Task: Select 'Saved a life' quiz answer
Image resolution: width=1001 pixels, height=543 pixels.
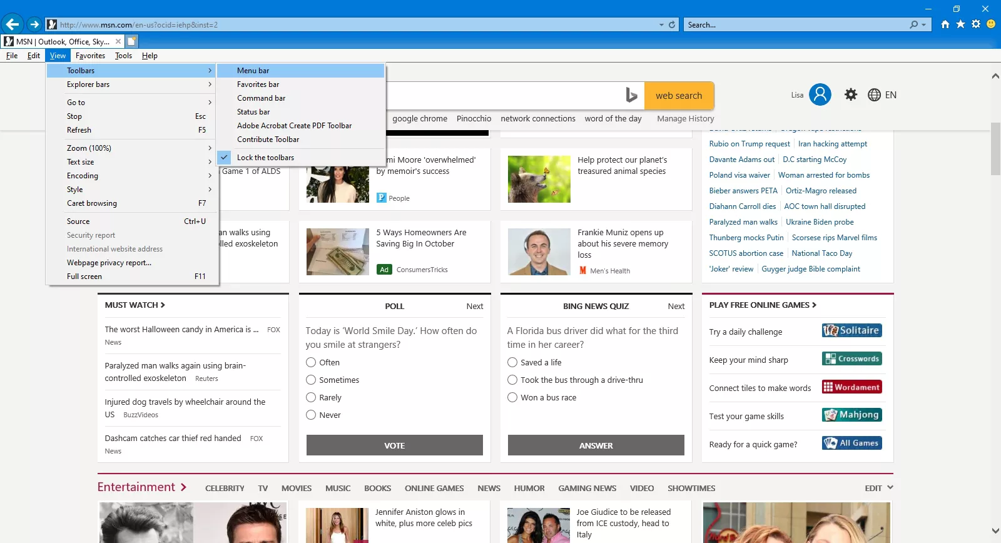Action: tap(512, 362)
